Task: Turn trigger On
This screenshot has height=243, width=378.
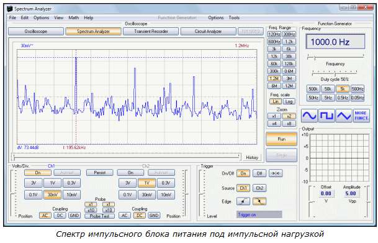Action: pos(243,173)
